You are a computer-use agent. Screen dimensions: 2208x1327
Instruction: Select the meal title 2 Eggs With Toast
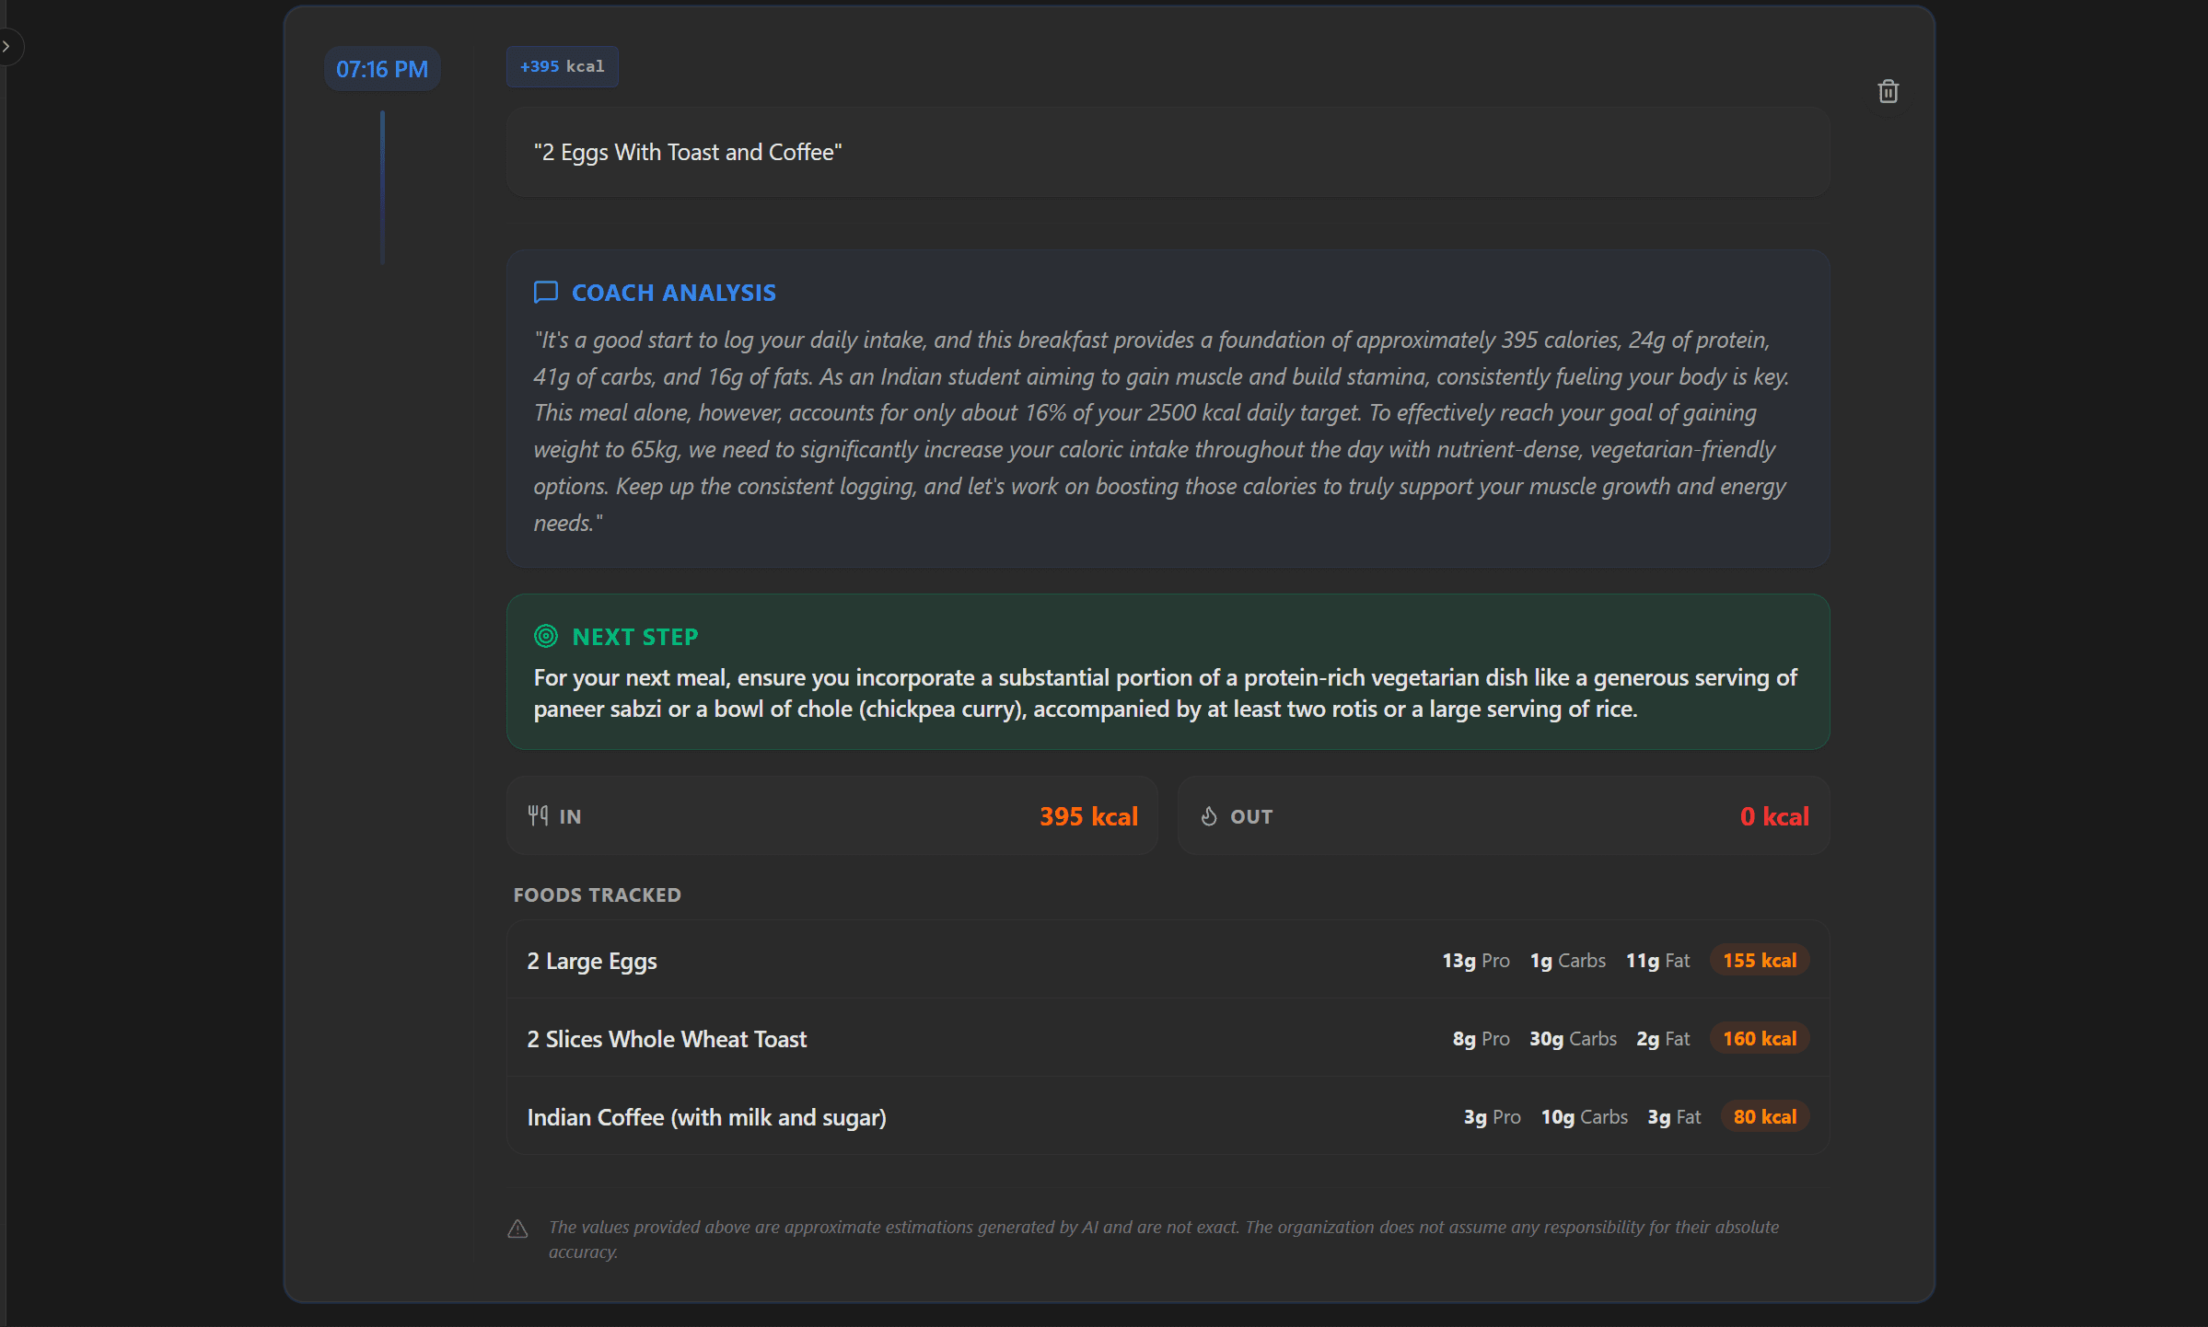coord(688,151)
